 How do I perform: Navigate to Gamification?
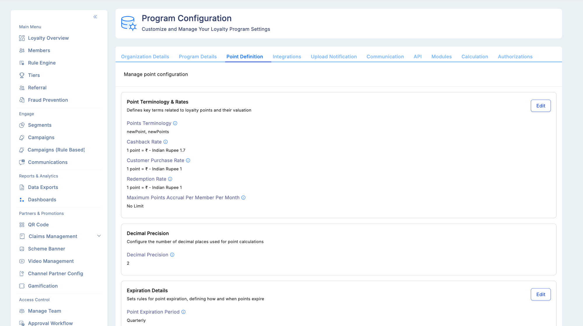(43, 286)
